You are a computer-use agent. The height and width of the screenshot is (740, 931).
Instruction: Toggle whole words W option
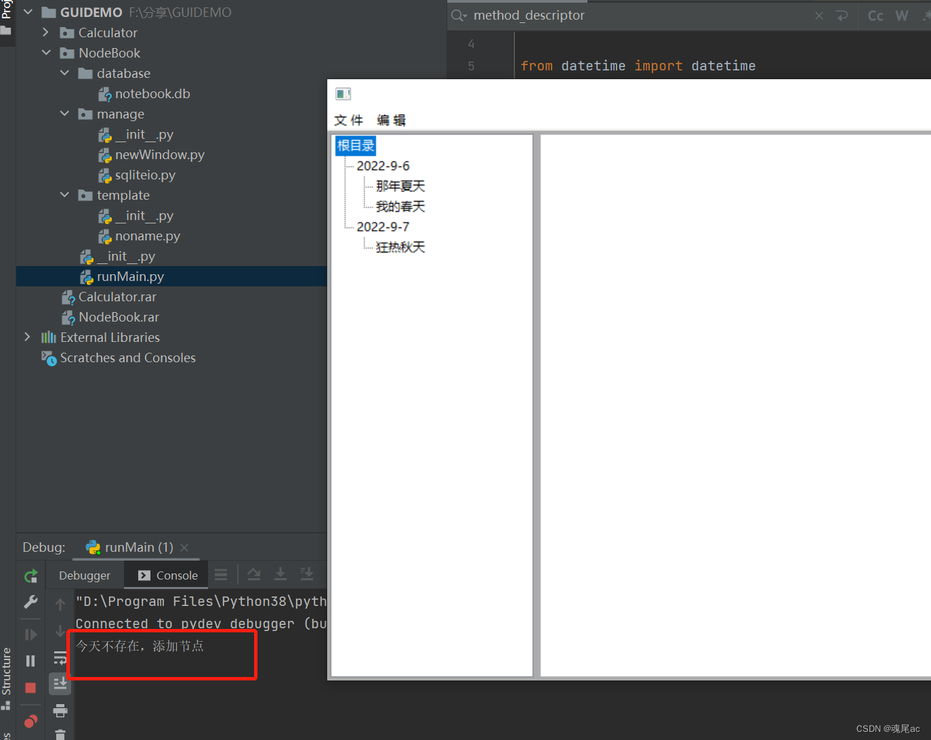[x=902, y=16]
